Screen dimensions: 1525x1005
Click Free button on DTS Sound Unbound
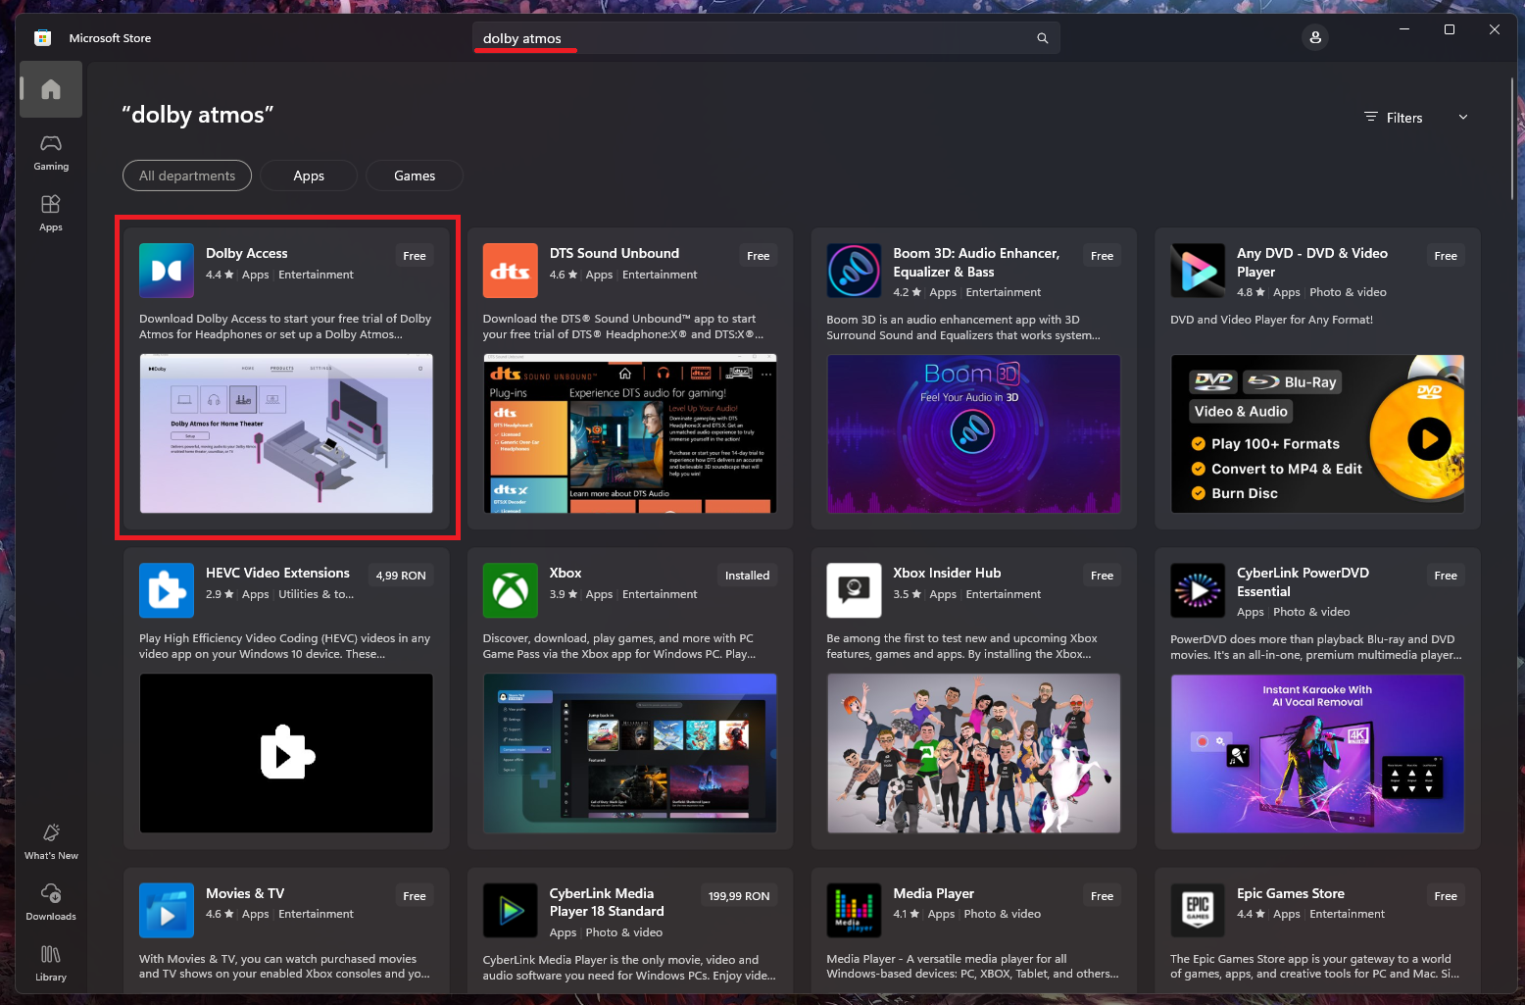pyautogui.click(x=758, y=256)
